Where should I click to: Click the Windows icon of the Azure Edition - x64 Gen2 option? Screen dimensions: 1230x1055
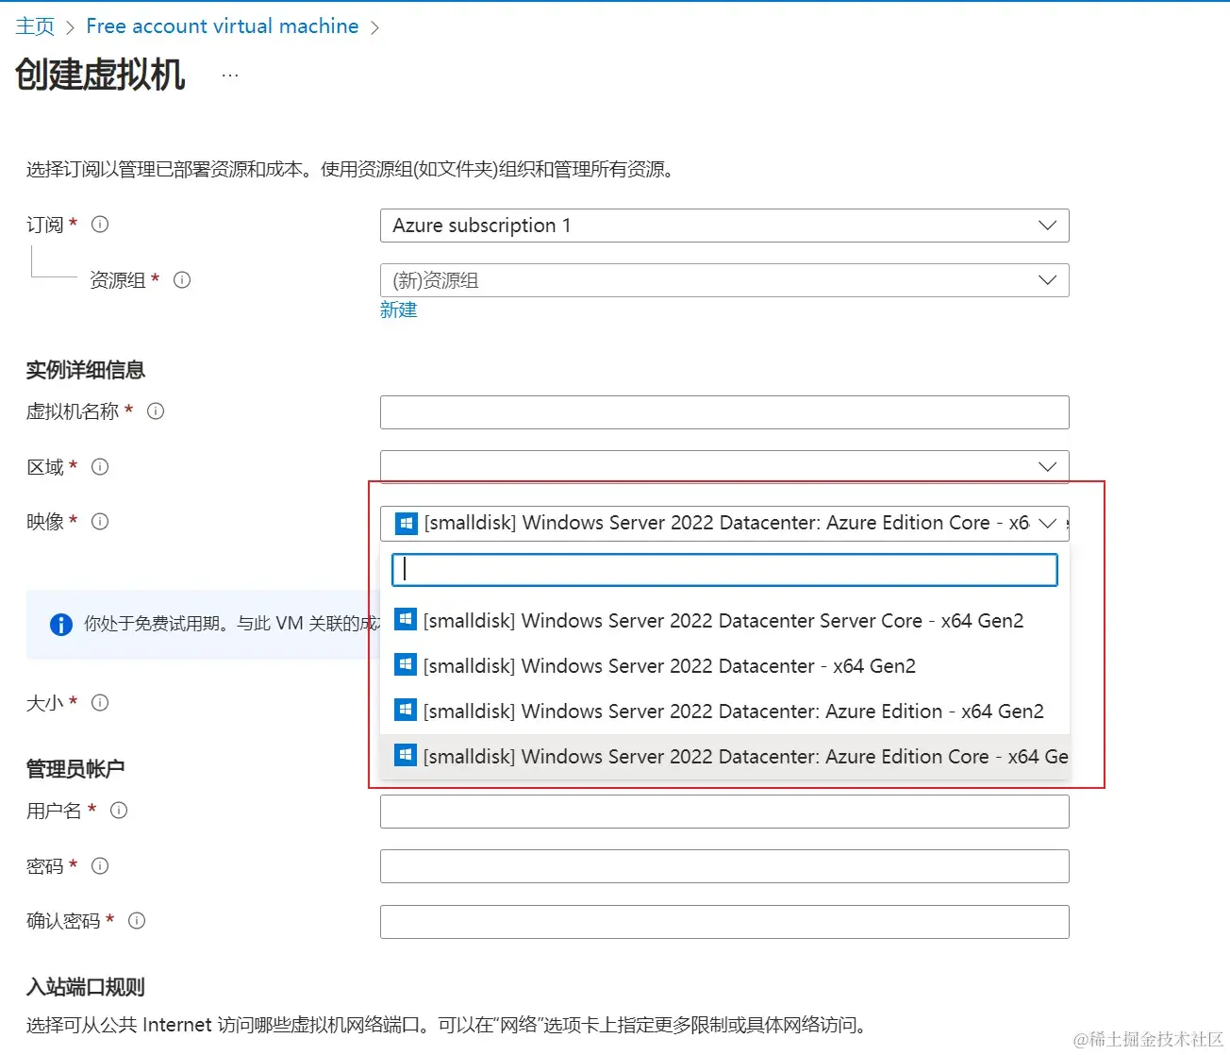pyautogui.click(x=405, y=711)
